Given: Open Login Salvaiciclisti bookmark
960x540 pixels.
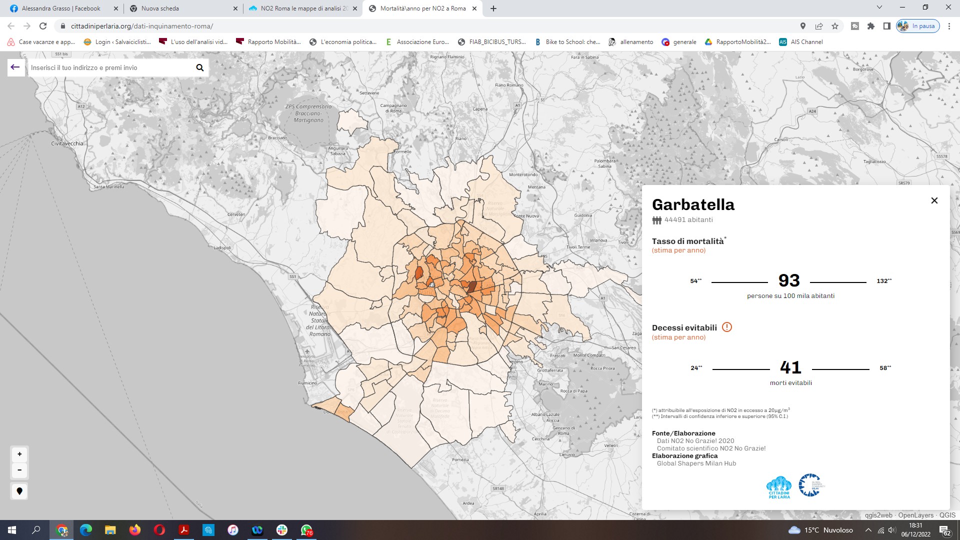Looking at the screenshot, I should (117, 42).
